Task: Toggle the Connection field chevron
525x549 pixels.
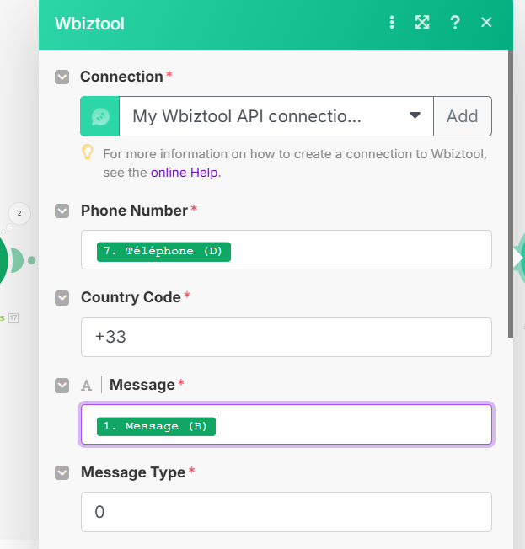Action: [x=62, y=77]
